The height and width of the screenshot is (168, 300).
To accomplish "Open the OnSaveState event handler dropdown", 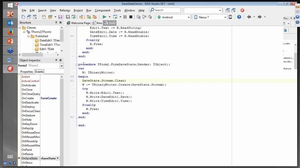I will click(x=58, y=158).
